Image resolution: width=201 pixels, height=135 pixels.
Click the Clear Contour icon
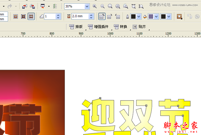coord(197,16)
